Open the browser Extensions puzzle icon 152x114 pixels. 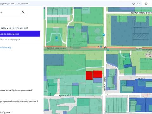click(x=146, y=3)
